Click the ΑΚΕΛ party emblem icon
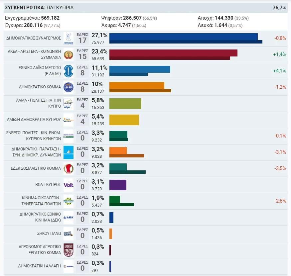 pyautogui.click(x=69, y=55)
